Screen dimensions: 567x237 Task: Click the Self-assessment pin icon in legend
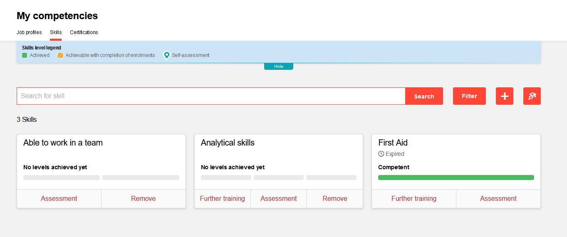click(x=167, y=55)
